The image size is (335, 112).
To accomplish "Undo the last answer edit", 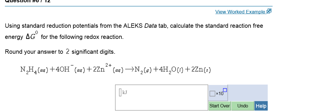I will tap(243, 106).
